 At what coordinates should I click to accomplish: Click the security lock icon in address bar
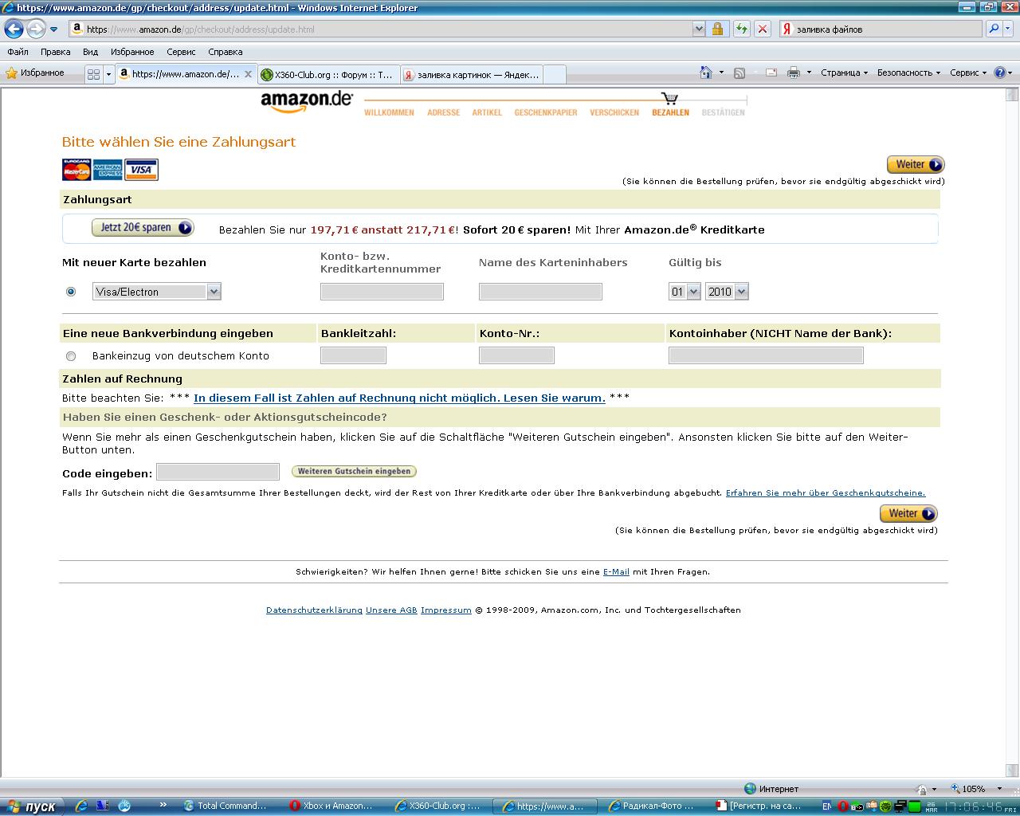[717, 29]
